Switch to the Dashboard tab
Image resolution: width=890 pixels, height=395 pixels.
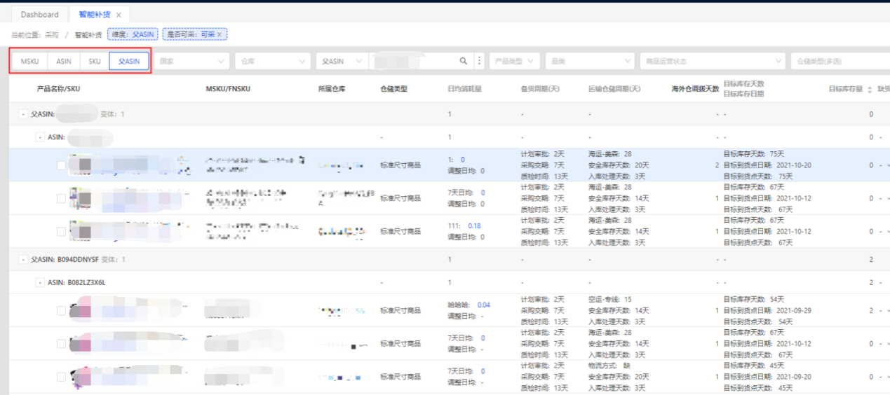click(x=39, y=15)
